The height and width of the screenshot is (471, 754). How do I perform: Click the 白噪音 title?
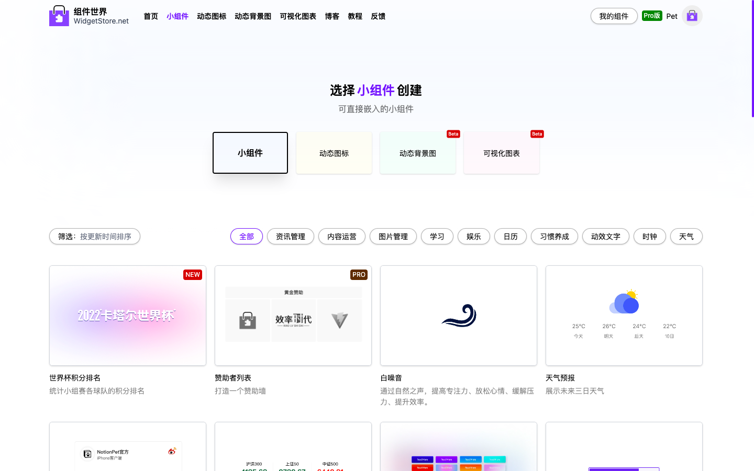pos(391,378)
